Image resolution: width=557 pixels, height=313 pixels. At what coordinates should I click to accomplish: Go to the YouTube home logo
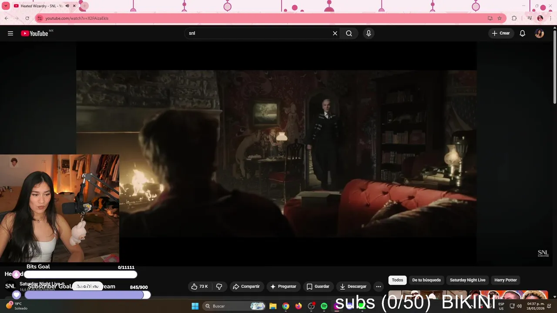point(34,33)
